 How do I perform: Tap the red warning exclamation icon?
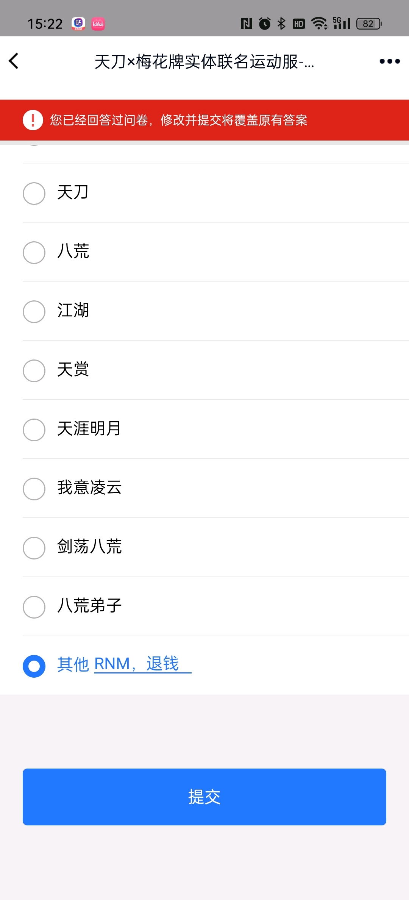tap(33, 120)
